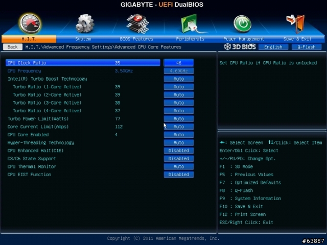The height and width of the screenshot is (245, 327).
Task: Select Intel(R) Turbo Boost Technology label
Action: 47,79
